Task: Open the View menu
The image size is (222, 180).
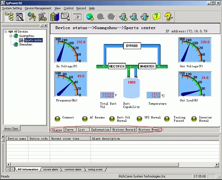Action: [57, 8]
